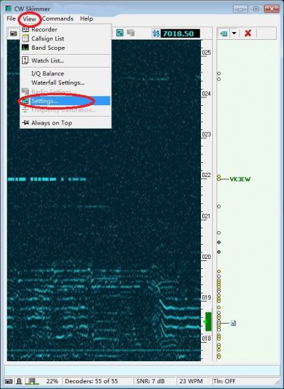The width and height of the screenshot is (284, 389).
Task: Open the Help menu
Action: pos(87,18)
